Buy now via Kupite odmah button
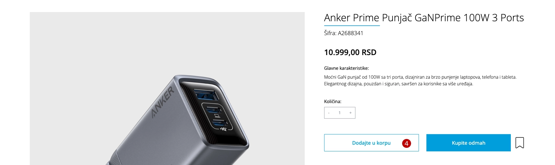 coord(468,143)
